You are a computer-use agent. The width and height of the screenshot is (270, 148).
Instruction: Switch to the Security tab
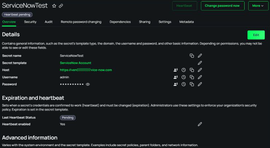point(30,22)
